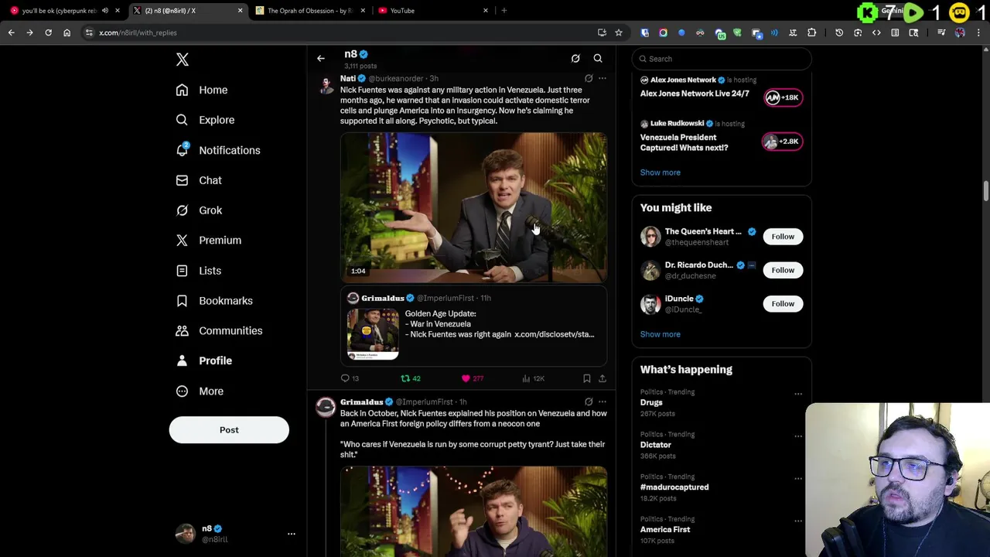Open the Explore page

pyautogui.click(x=205, y=120)
